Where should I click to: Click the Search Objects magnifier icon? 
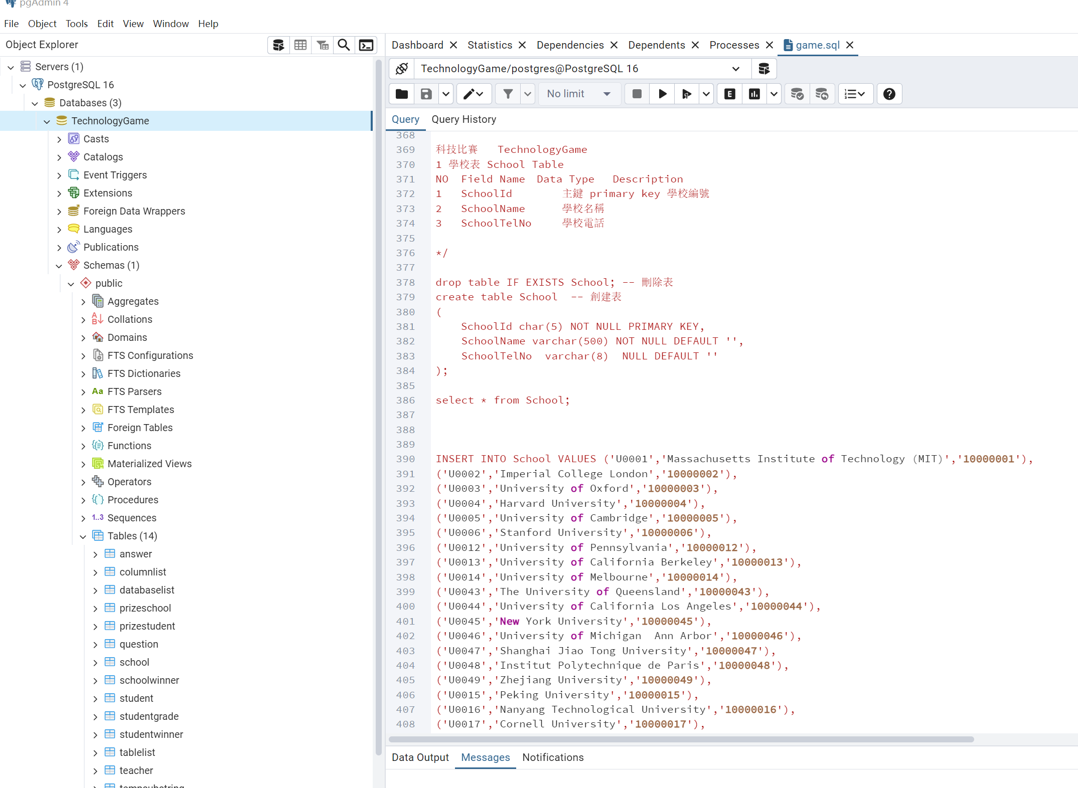344,45
